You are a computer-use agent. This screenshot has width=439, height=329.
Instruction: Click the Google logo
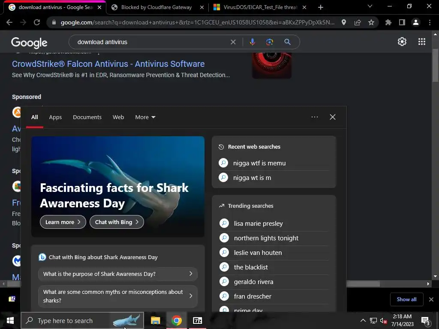(x=29, y=42)
